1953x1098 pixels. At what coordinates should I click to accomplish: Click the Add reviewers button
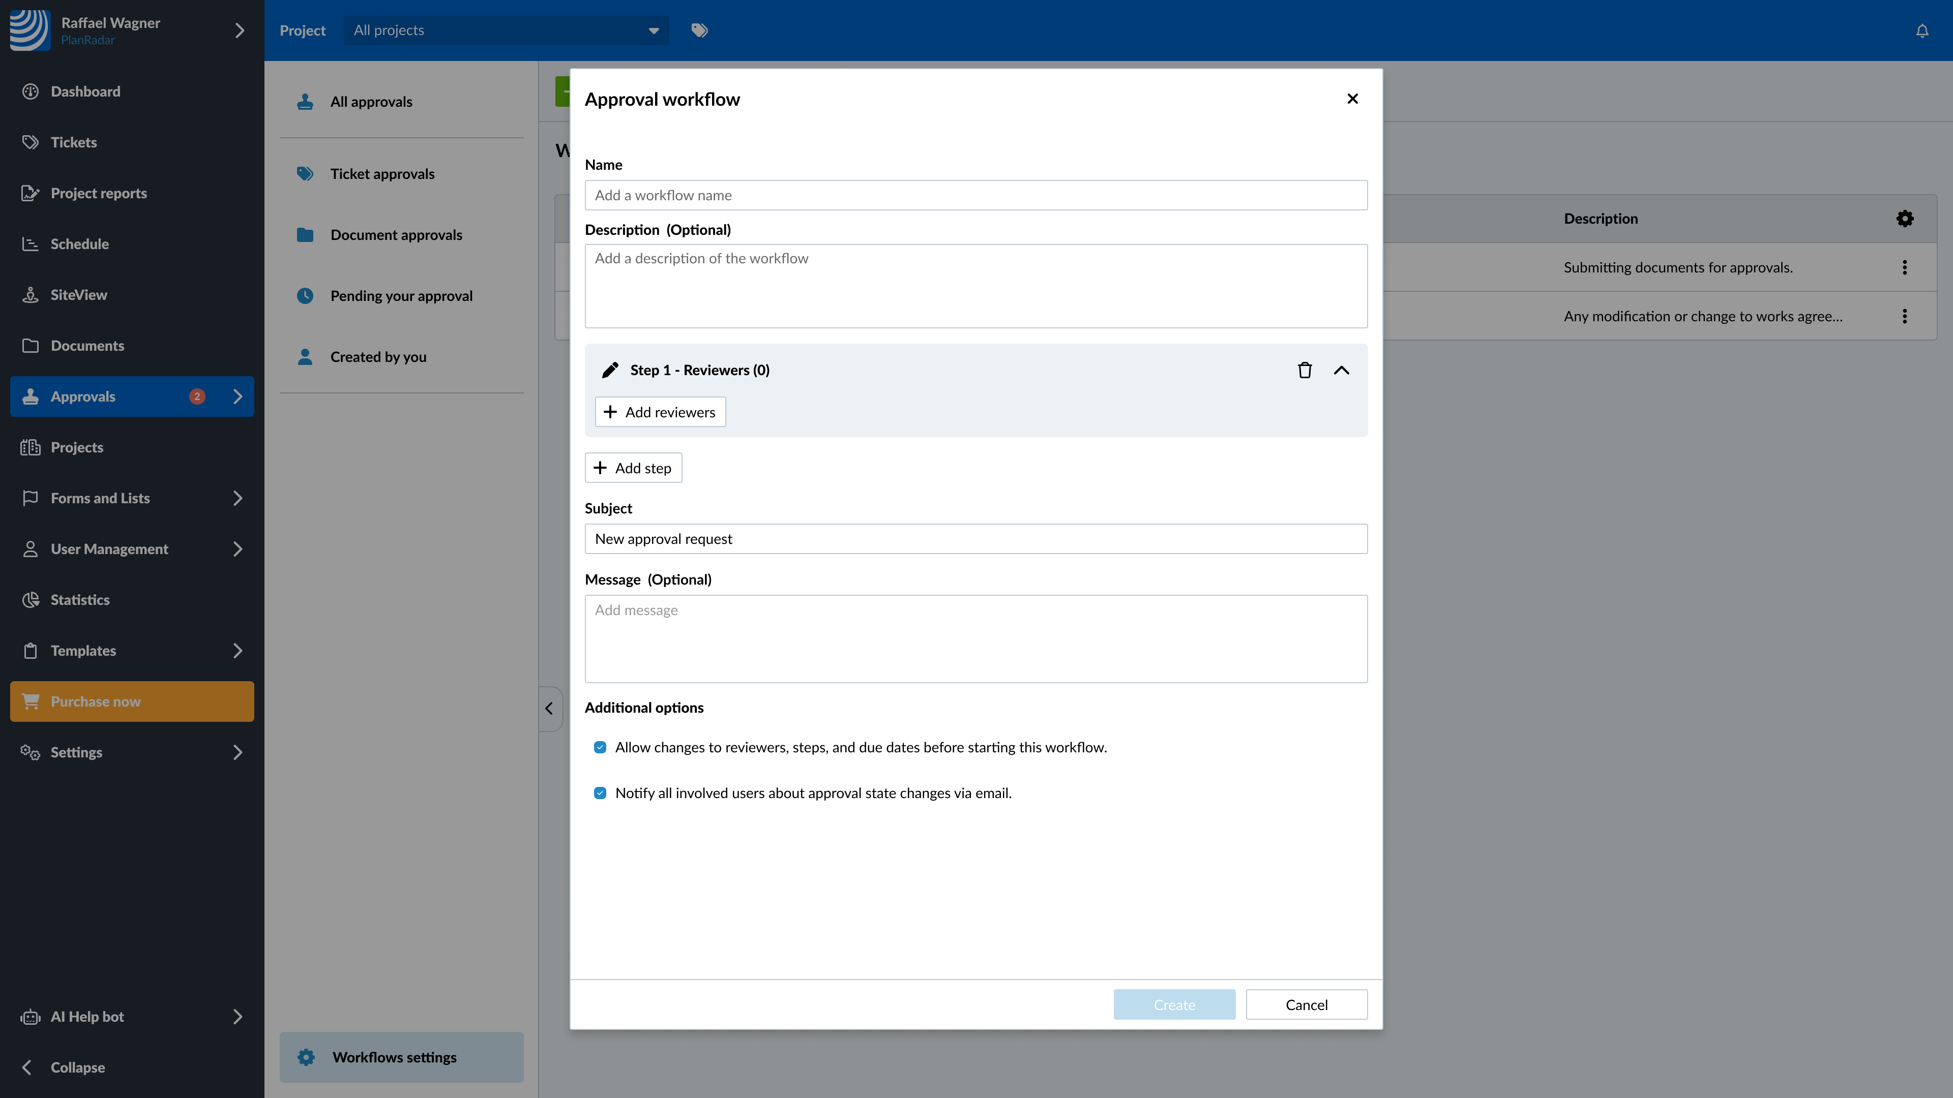click(x=660, y=411)
